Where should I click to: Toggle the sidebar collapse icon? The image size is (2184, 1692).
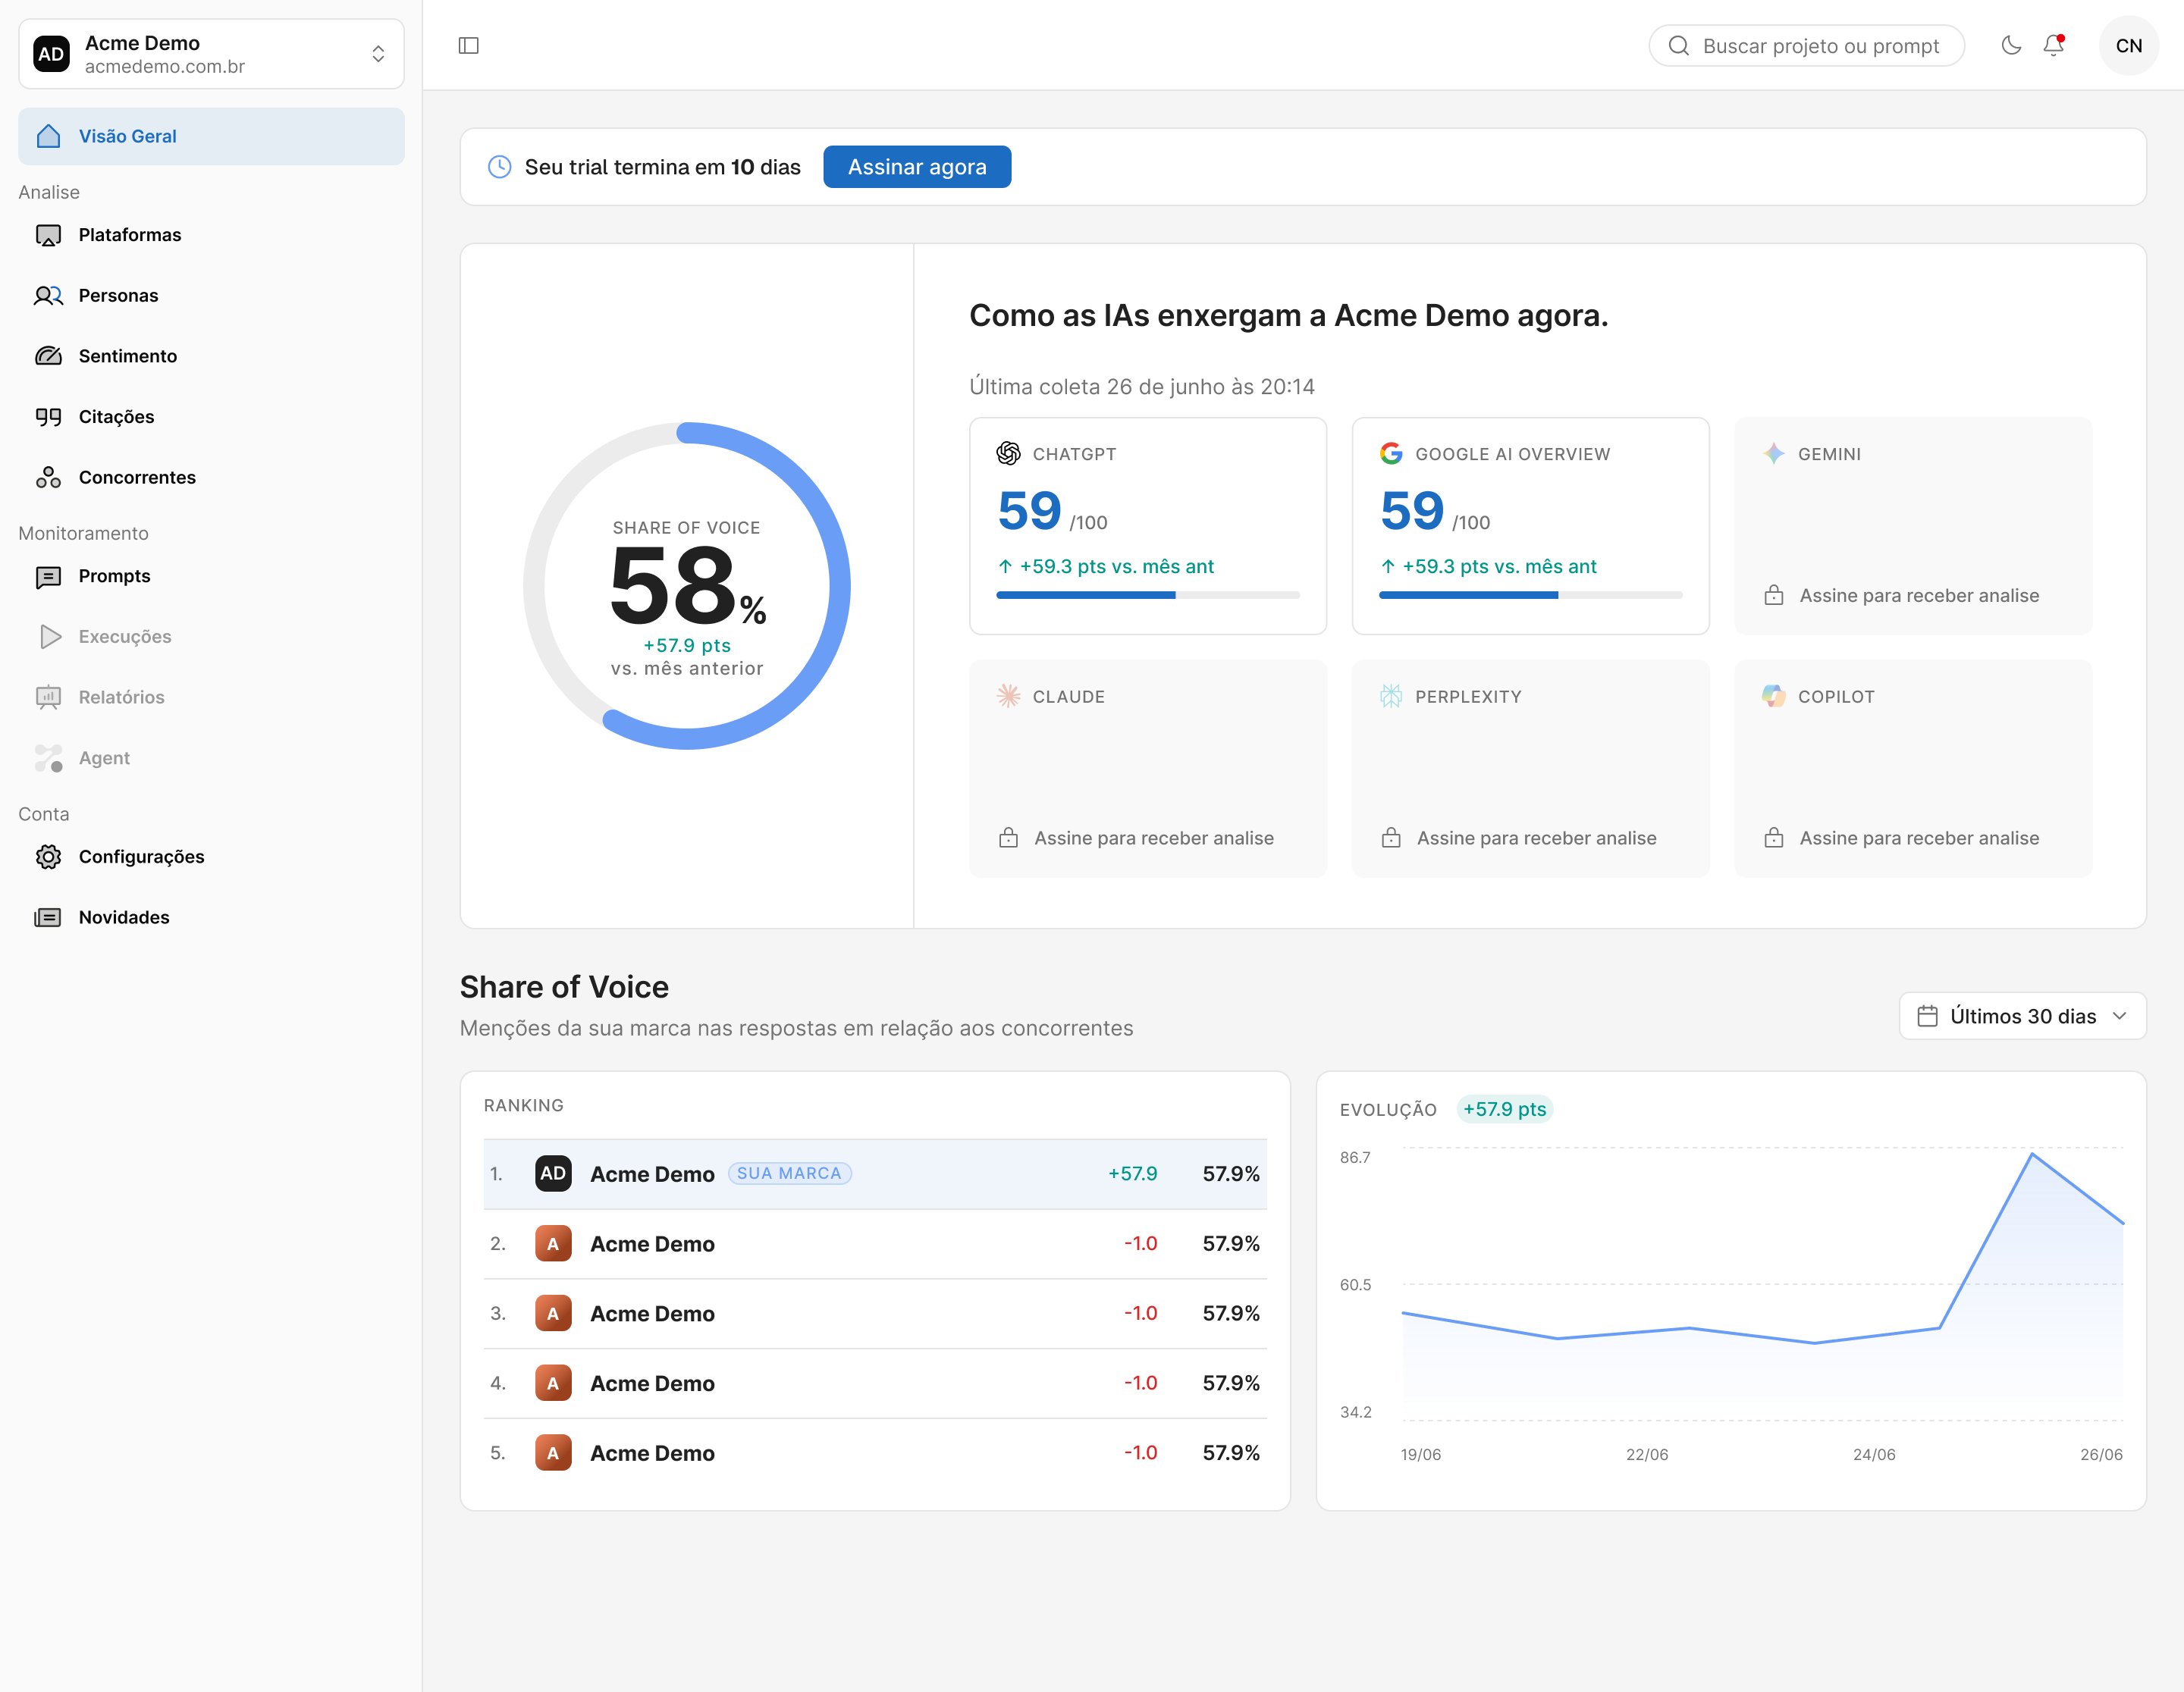click(468, 46)
